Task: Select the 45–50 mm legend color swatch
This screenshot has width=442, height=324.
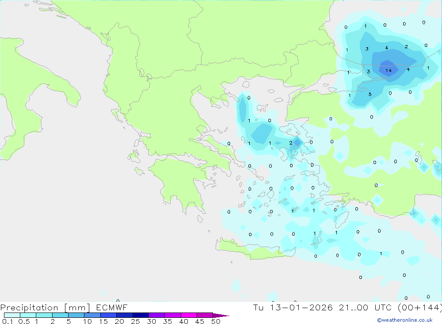Action: point(205,315)
